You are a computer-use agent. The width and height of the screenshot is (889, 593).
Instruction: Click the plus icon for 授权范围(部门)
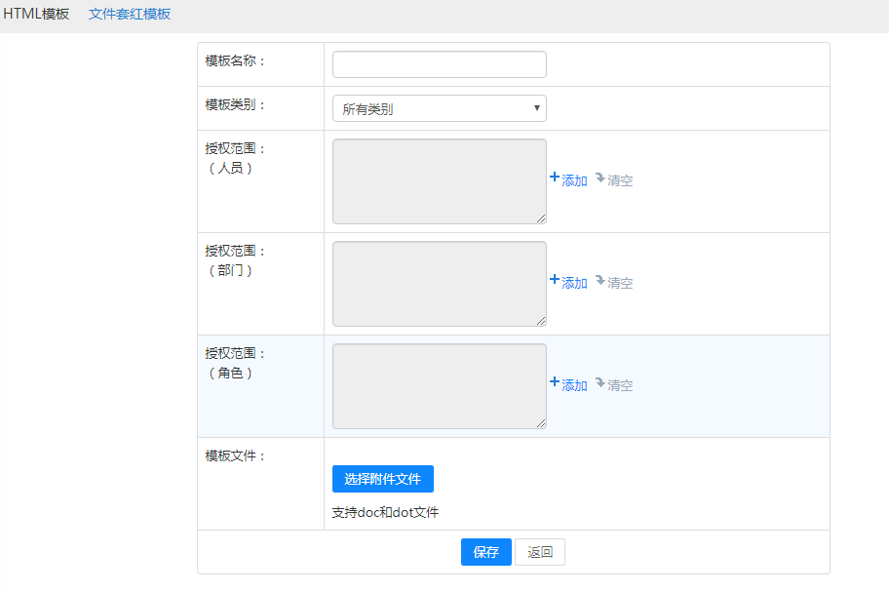[555, 280]
